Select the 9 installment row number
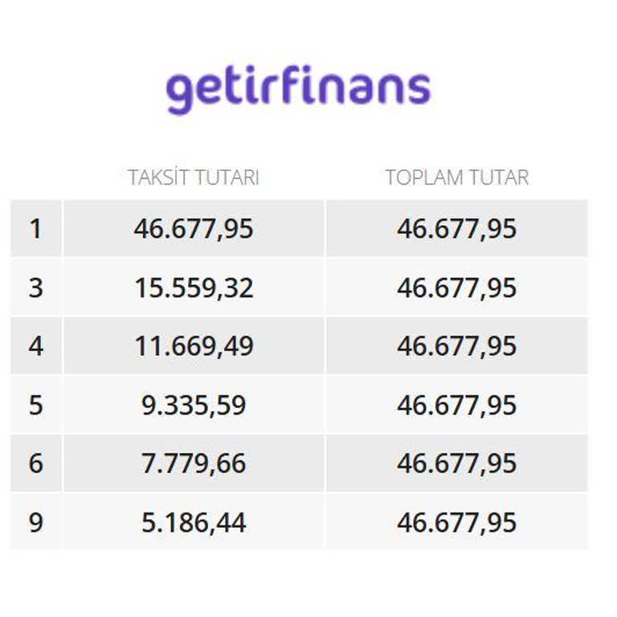 (35, 522)
